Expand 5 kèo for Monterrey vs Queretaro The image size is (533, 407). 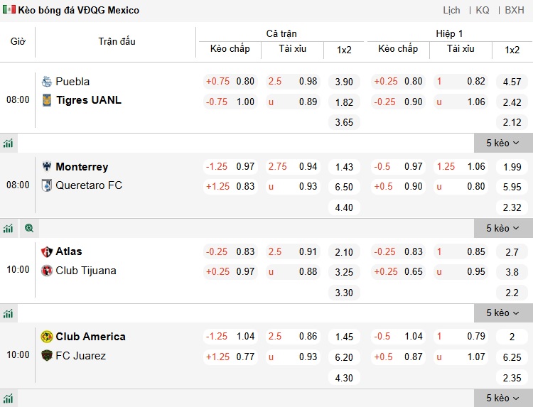tap(502, 229)
